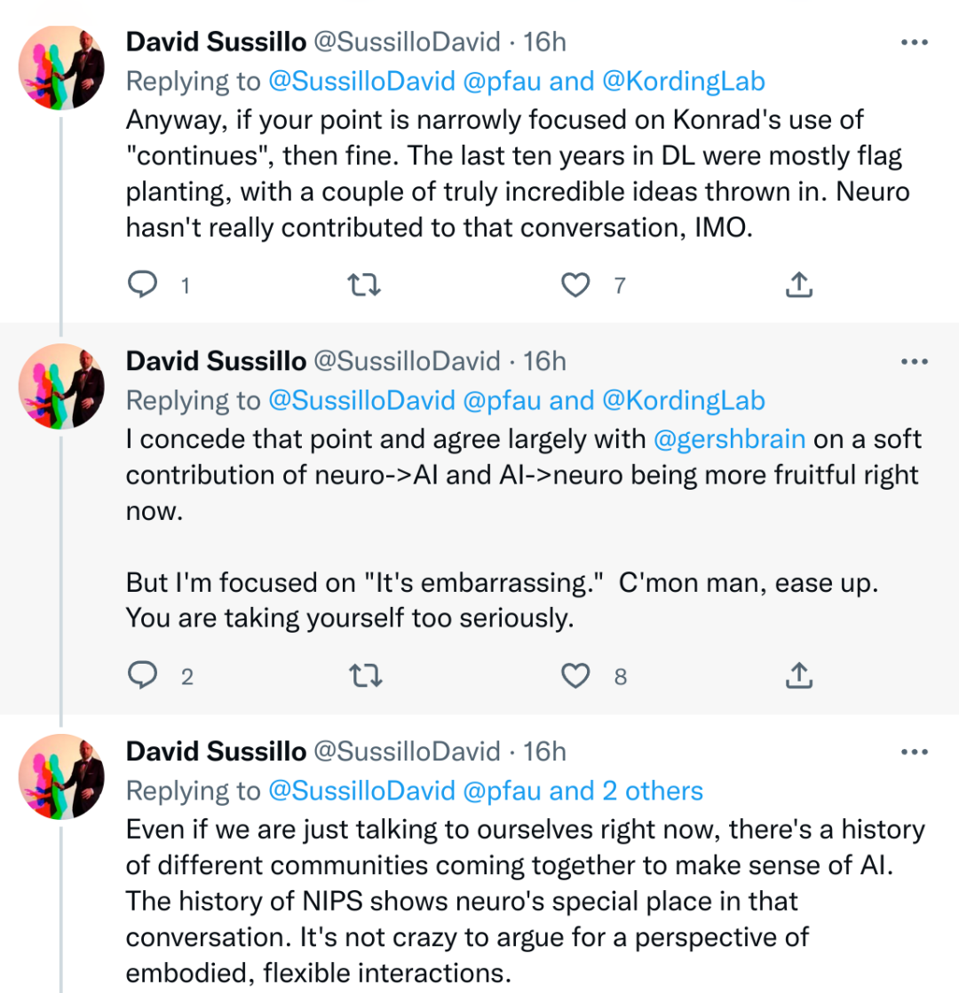This screenshot has height=993, width=959.
Task: Share the "C'mon man, ease up" tweet
Action: click(799, 676)
